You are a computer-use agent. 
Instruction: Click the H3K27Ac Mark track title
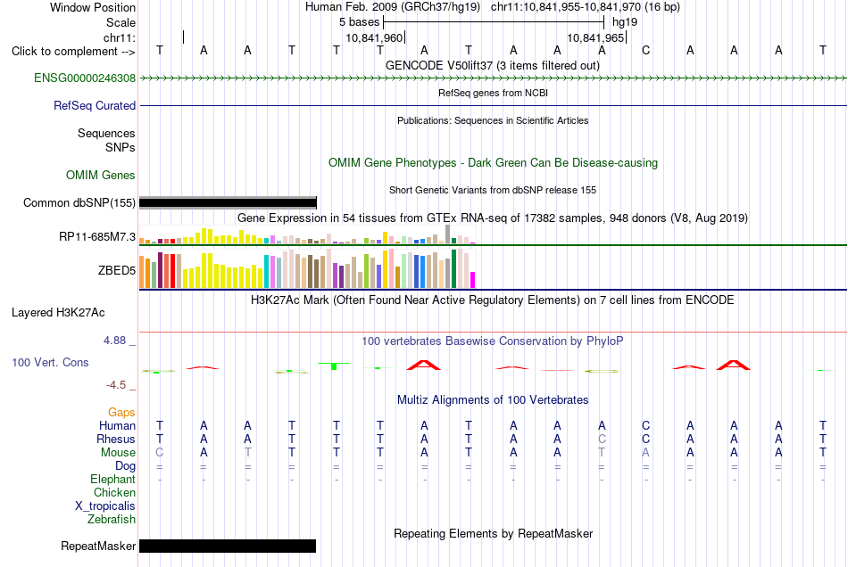[492, 300]
